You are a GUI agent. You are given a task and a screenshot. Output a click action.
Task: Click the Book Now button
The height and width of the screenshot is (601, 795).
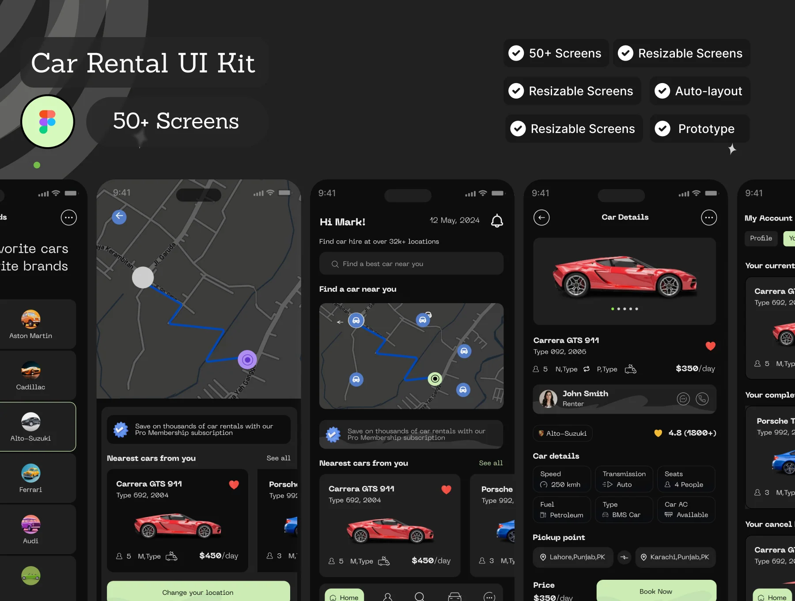coord(656,591)
